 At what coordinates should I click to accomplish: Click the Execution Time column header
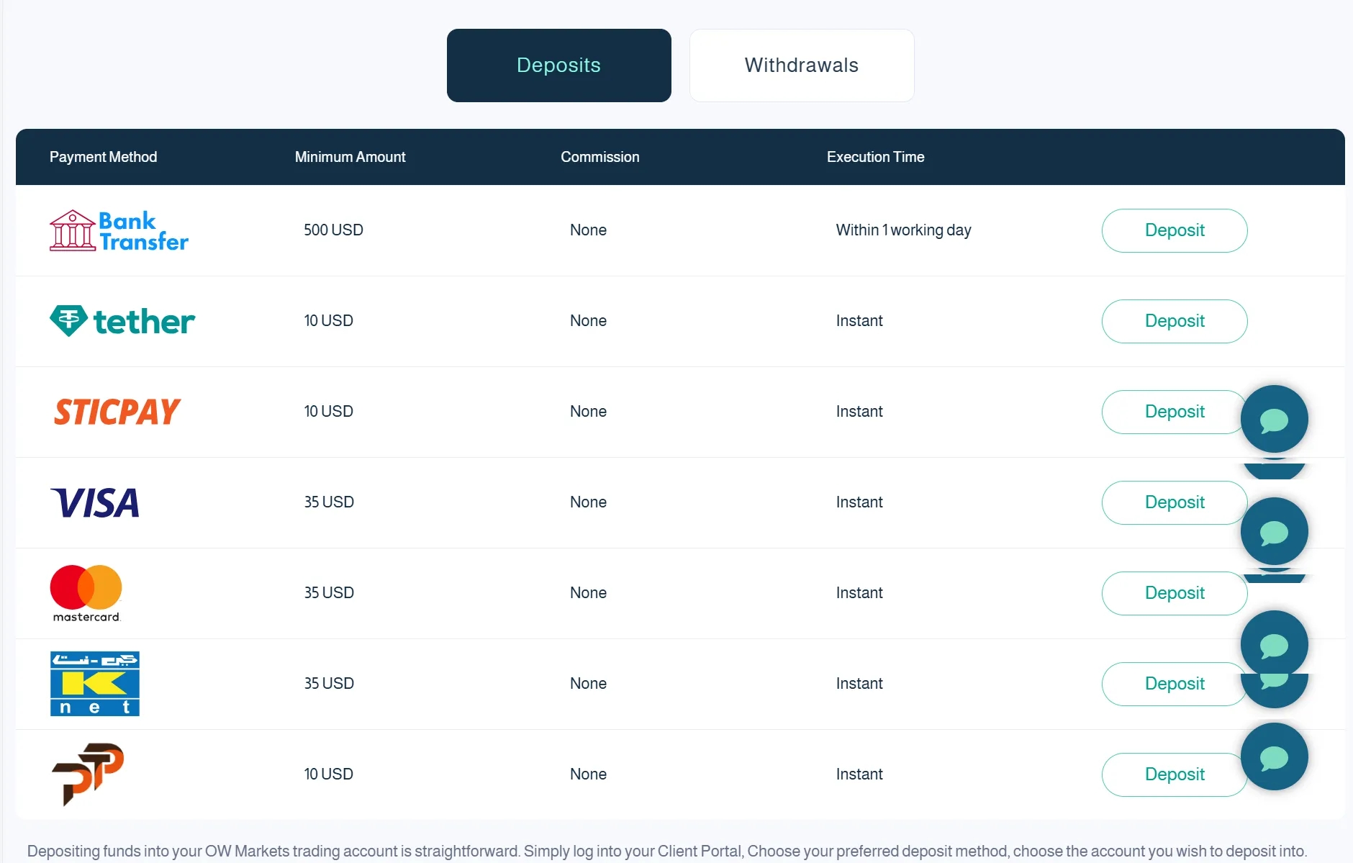(875, 157)
